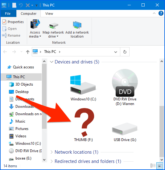Click the main pane scroll down arrow

[x=162, y=160]
